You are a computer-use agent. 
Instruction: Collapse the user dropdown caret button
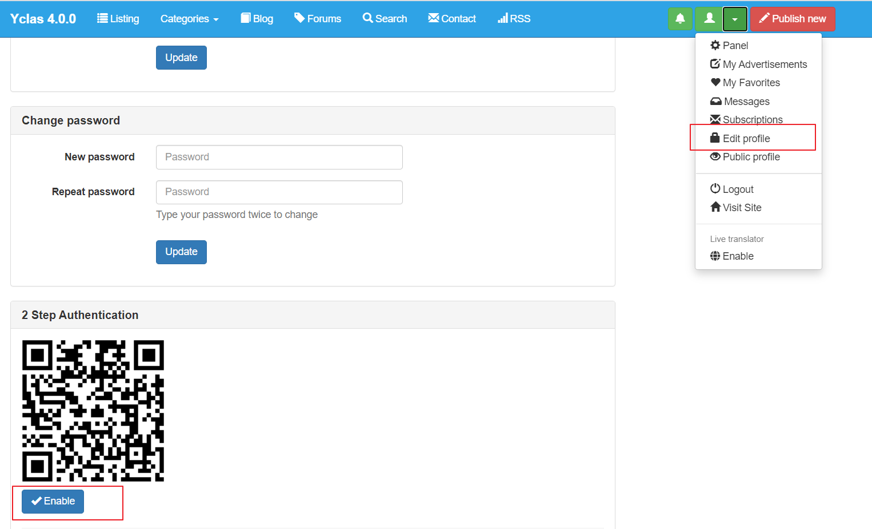pyautogui.click(x=735, y=19)
